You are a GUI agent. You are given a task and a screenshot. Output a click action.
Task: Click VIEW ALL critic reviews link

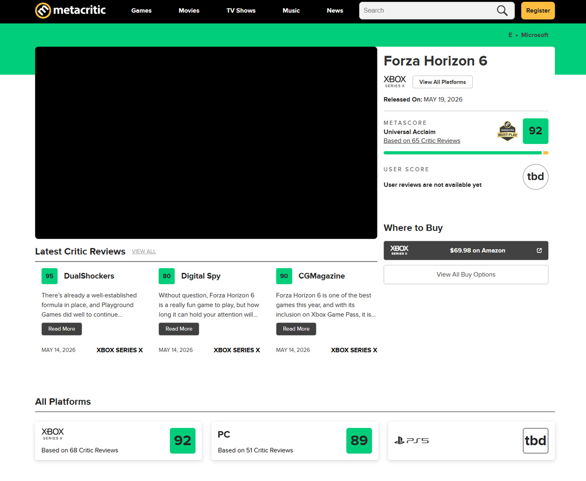pos(144,252)
